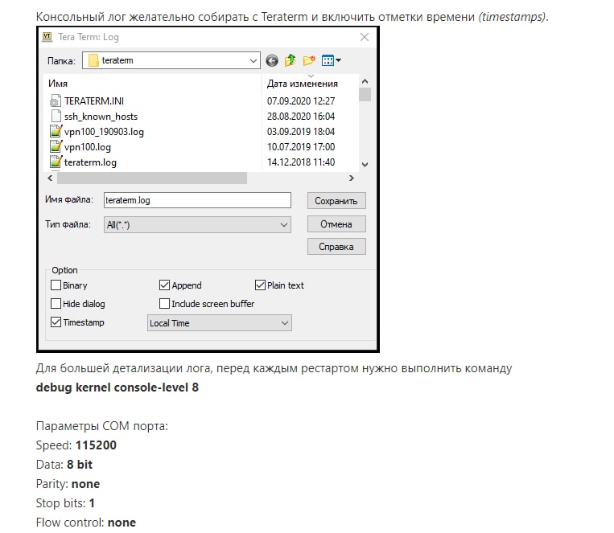Open the view menu icon

point(332,60)
